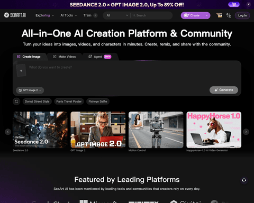Go to previous carousel slide
This screenshot has width=254, height=203.
(8, 132)
